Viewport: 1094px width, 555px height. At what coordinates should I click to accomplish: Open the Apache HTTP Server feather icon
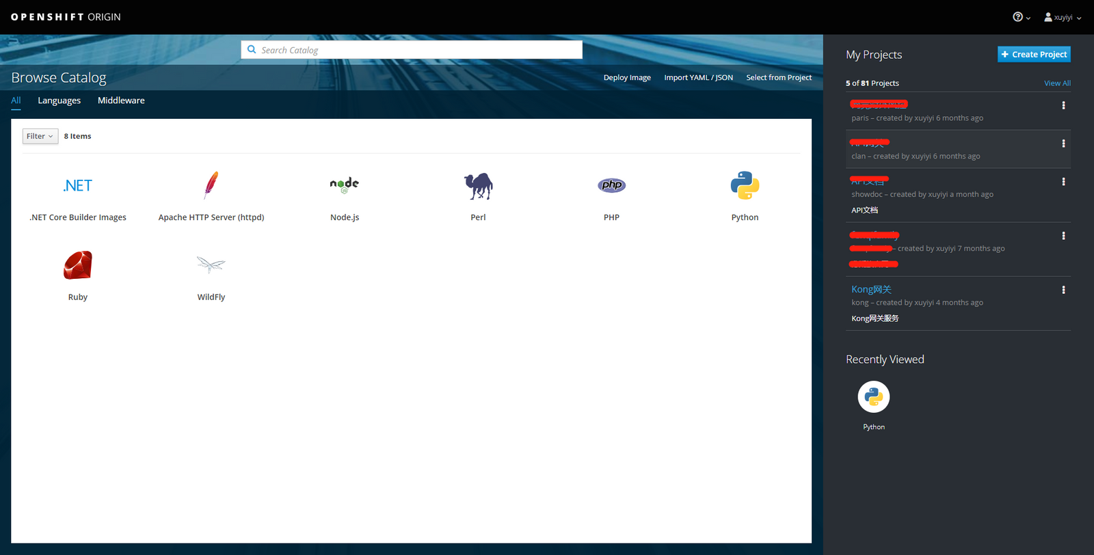pos(211,185)
